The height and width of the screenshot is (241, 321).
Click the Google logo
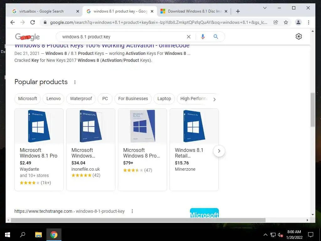tap(27, 37)
